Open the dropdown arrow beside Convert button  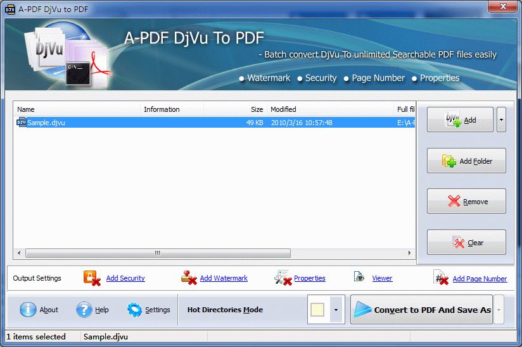pyautogui.click(x=499, y=310)
